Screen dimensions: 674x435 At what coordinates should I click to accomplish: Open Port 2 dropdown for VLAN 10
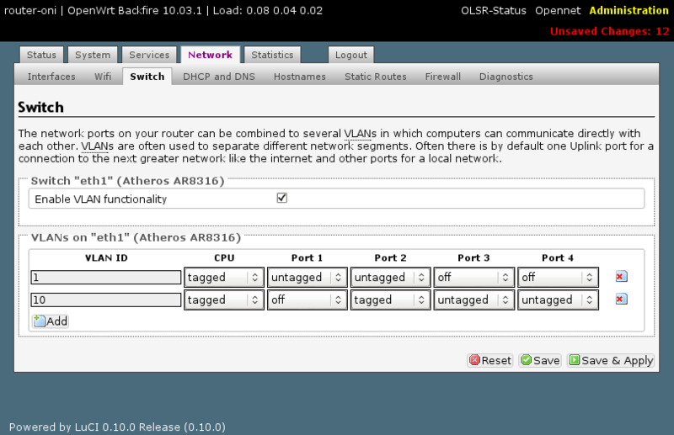[x=390, y=300]
